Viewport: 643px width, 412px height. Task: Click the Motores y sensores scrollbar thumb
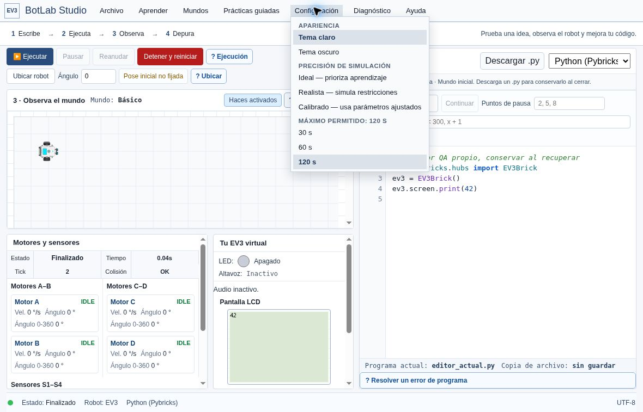coord(203,287)
